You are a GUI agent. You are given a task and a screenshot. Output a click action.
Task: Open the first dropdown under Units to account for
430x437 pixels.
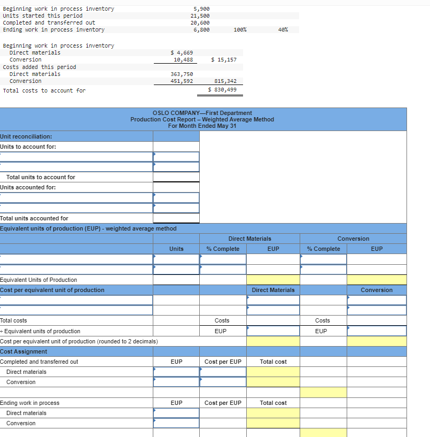coord(155,156)
